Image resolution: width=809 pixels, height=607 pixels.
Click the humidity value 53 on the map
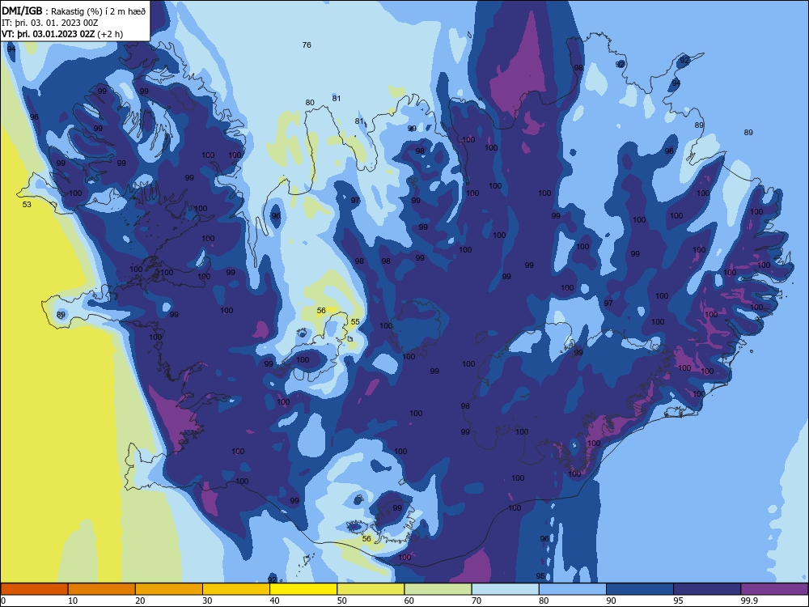point(27,205)
